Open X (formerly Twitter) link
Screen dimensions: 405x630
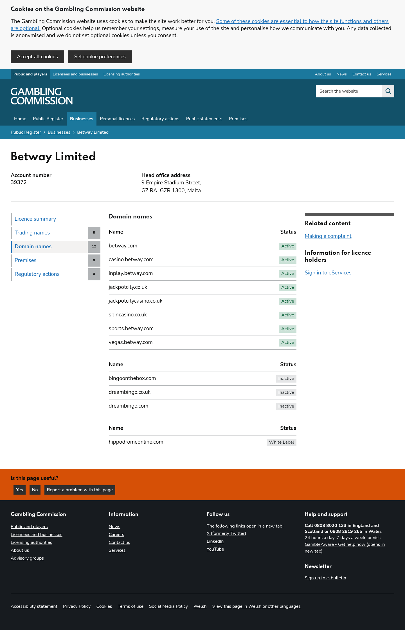(226, 533)
